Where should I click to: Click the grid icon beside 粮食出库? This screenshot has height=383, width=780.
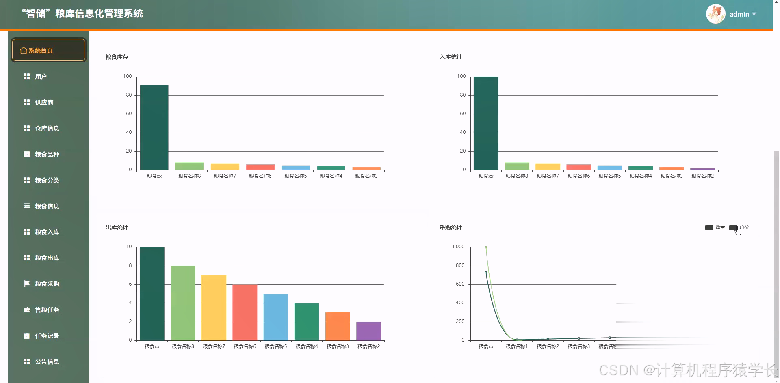27,258
